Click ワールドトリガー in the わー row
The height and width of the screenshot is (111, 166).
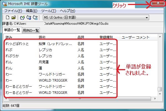click(x=52, y=74)
